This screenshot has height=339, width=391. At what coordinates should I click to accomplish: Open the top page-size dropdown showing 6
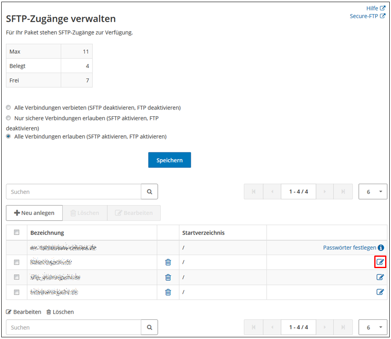[x=372, y=191]
